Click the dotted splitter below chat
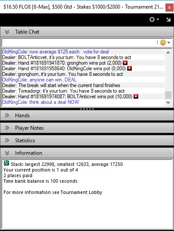 (x=87, y=109)
